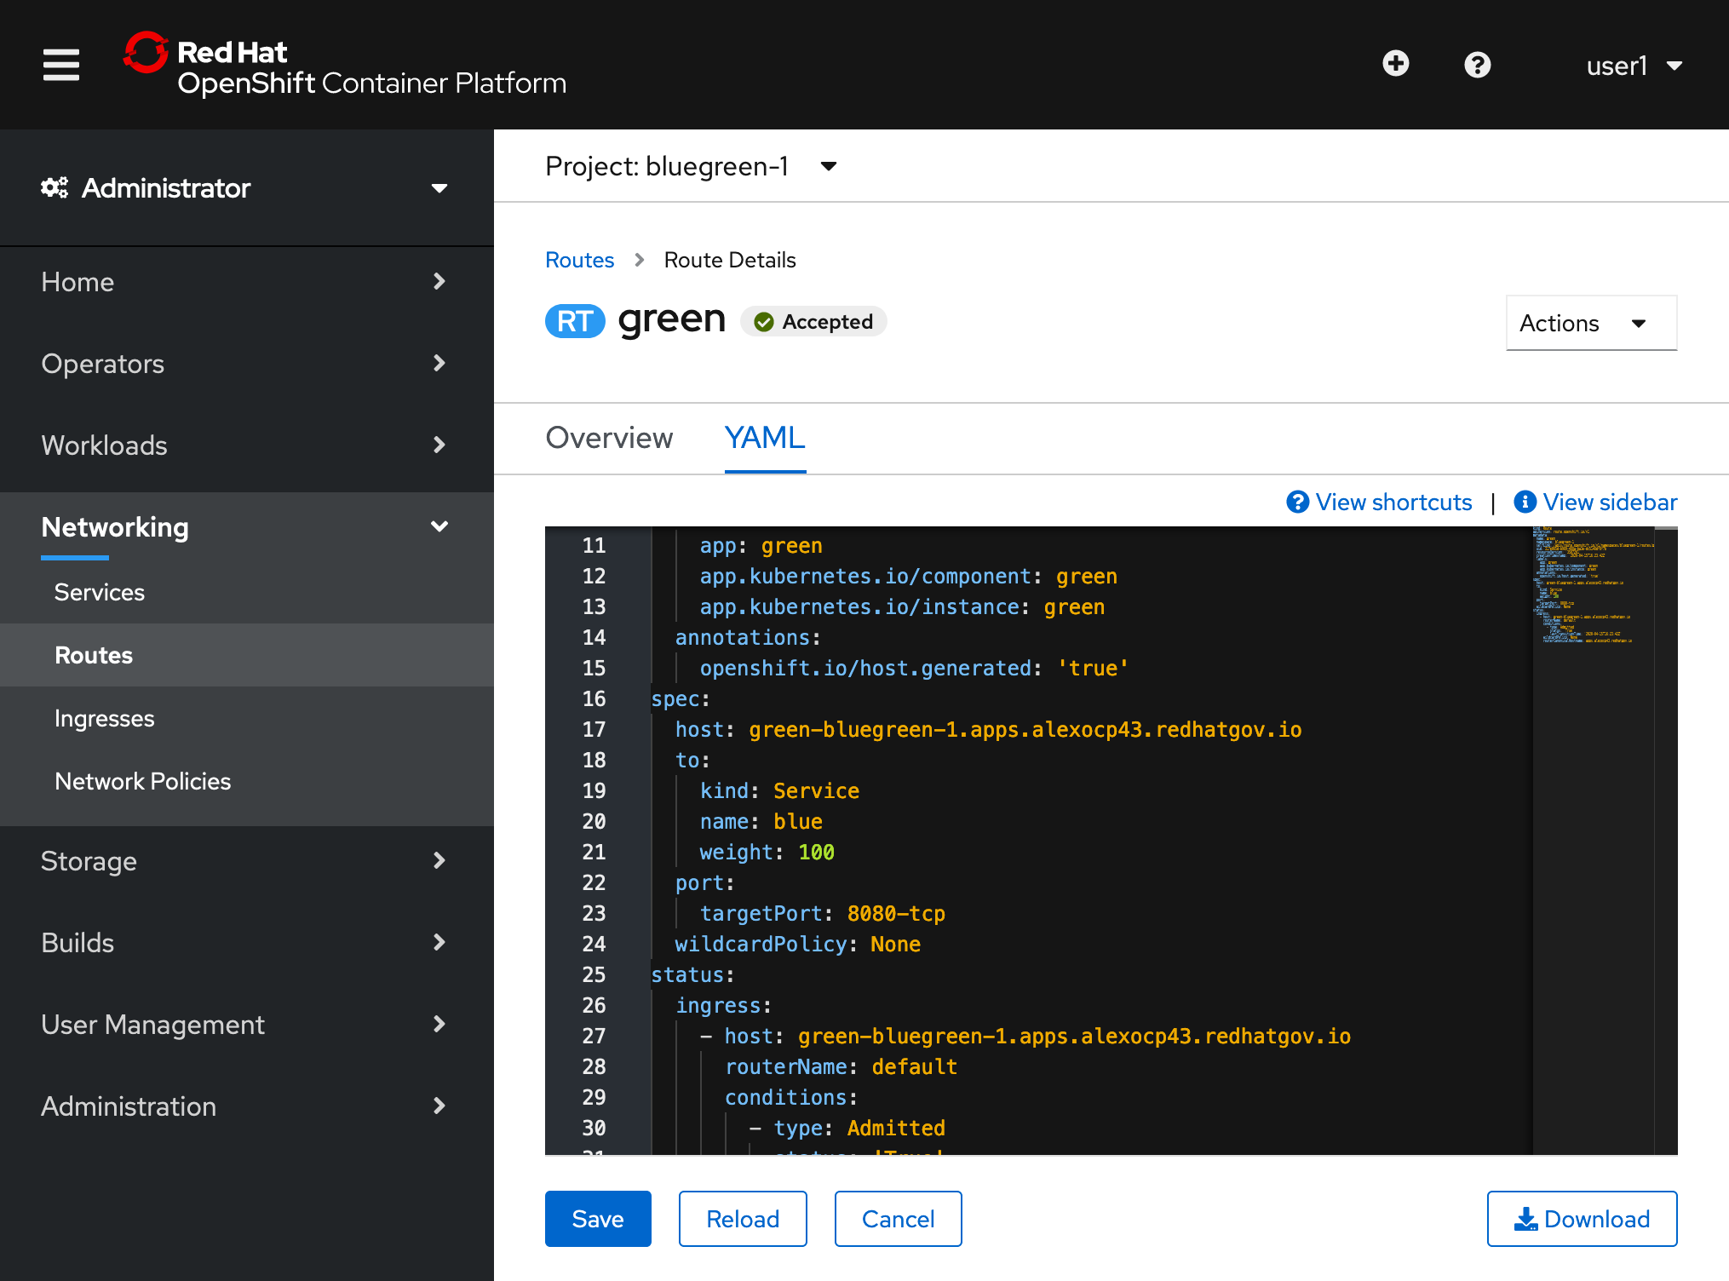Open Network Policies in the sidebar
Image resolution: width=1729 pixels, height=1281 pixels.
point(247,781)
